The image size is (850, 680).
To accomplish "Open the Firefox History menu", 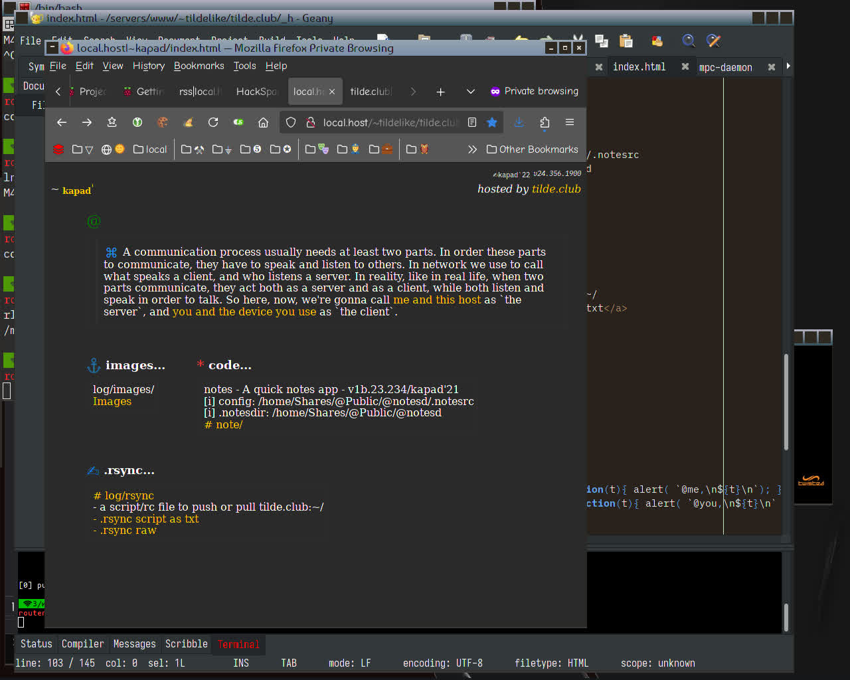I will pos(148,66).
